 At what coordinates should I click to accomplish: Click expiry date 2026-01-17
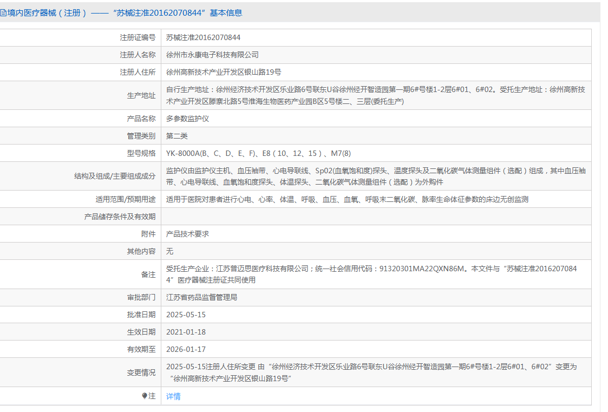[x=186, y=349]
